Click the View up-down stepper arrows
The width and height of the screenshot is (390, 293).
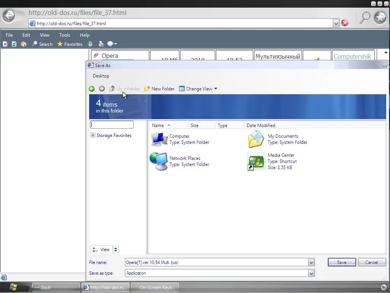tap(116, 250)
